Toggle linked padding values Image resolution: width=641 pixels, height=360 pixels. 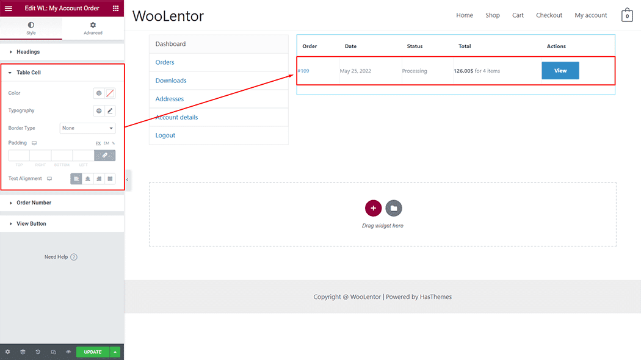(x=104, y=156)
